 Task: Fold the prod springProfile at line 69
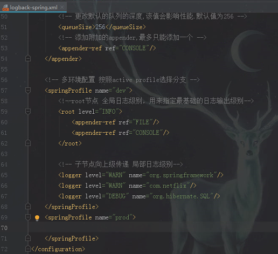pos(28,217)
